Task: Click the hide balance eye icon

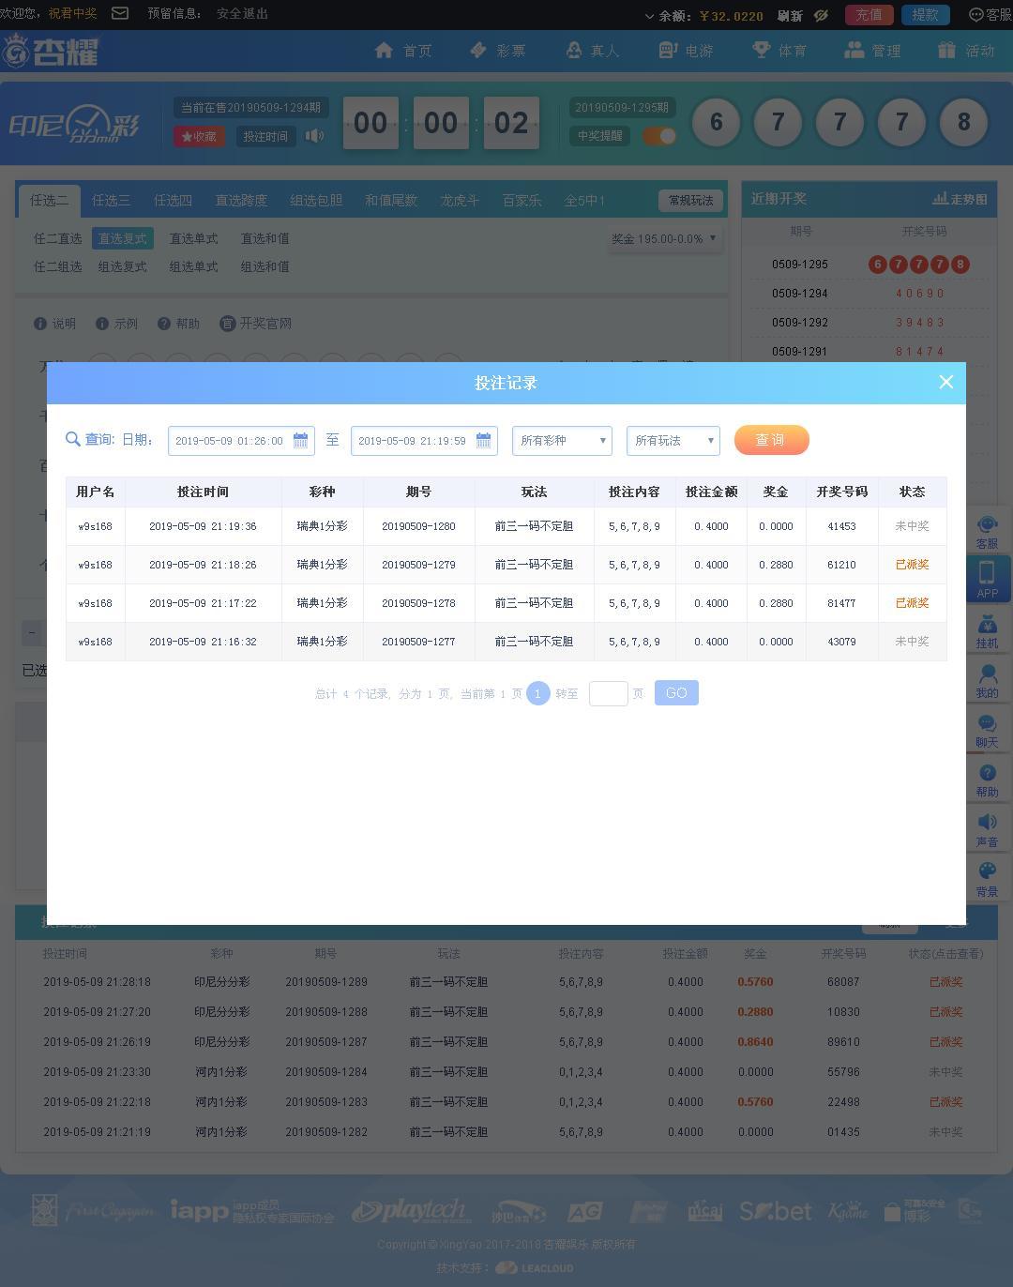Action: [x=821, y=15]
